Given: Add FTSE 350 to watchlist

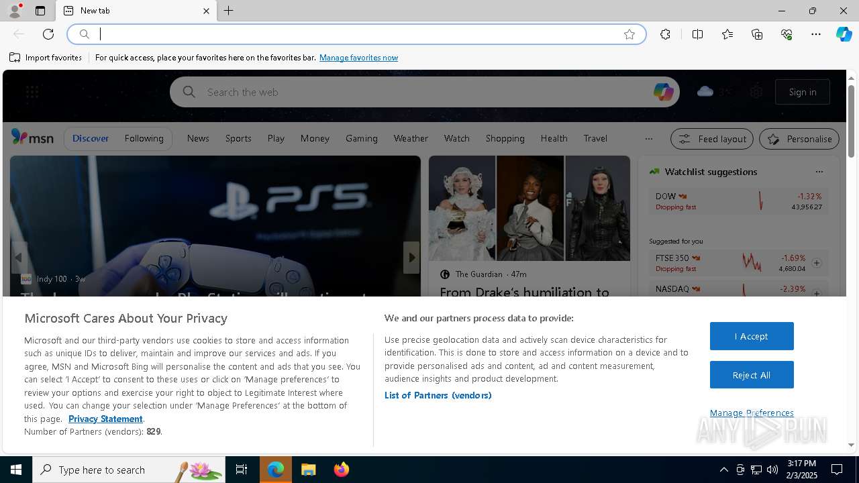Looking at the screenshot, I should pos(816,263).
